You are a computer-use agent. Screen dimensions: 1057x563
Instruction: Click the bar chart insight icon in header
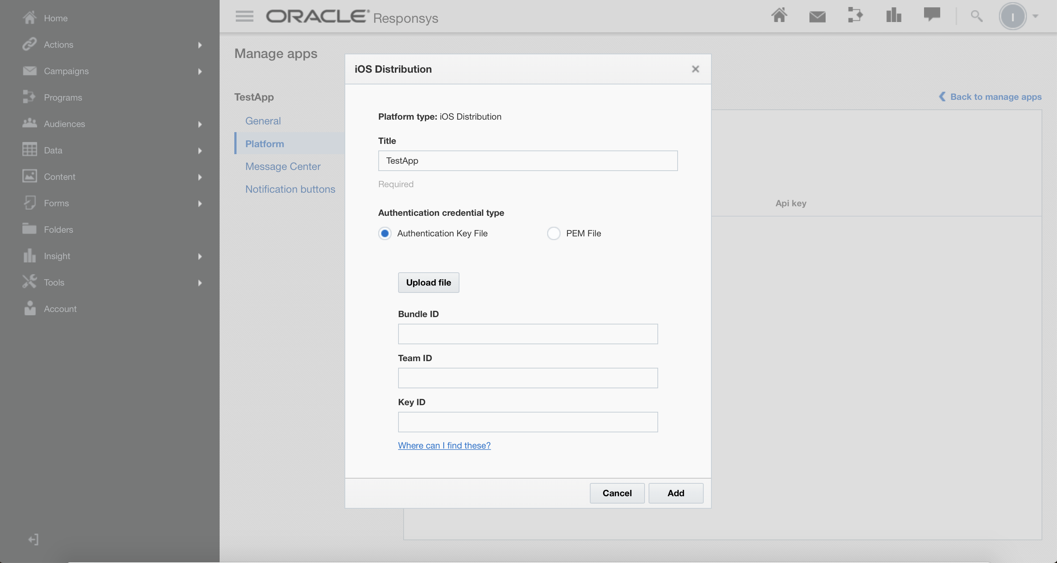[893, 15]
